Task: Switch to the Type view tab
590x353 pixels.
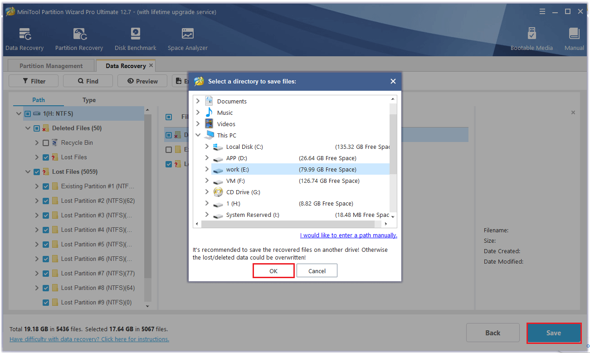Action: tap(89, 100)
